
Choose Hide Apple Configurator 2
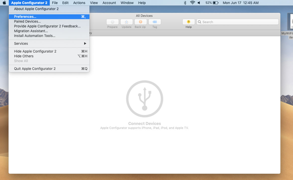tap(49, 51)
